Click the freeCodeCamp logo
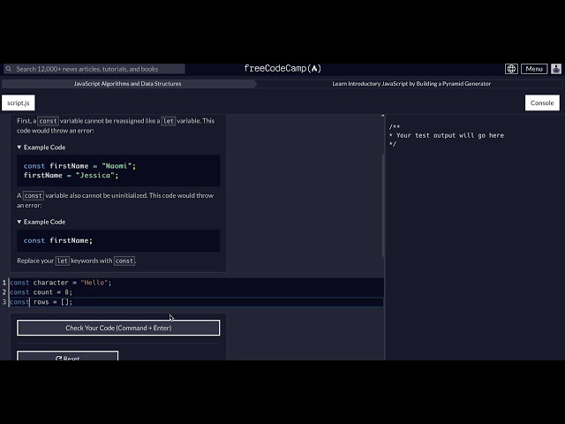565x424 pixels. pos(282,69)
